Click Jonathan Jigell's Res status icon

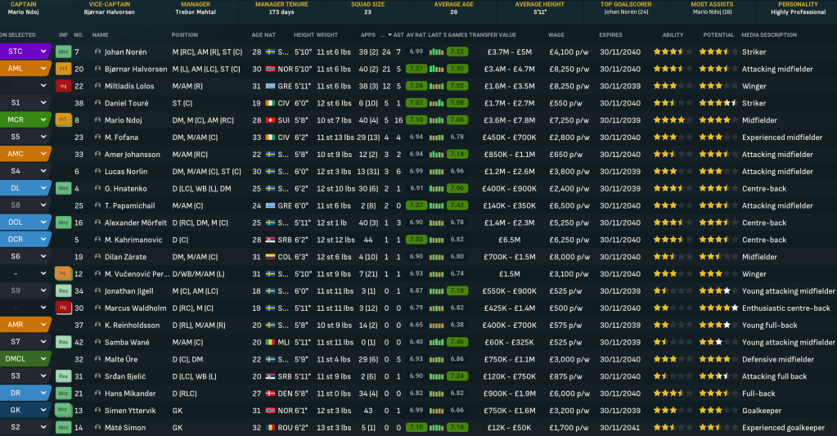coord(63,291)
